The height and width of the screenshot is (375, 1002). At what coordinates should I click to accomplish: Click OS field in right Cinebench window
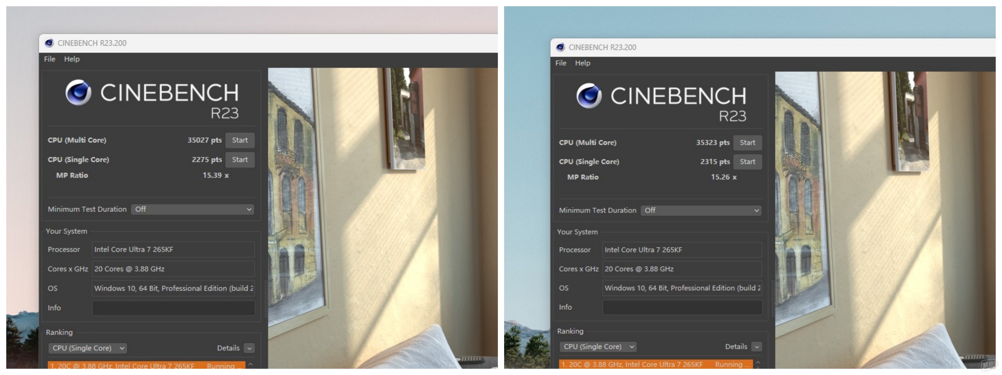682,288
